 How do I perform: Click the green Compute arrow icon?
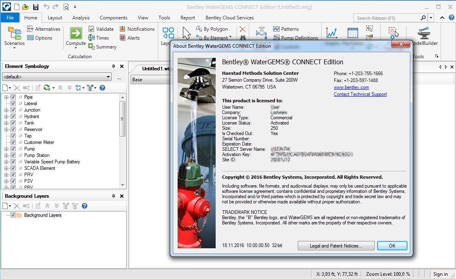click(x=76, y=33)
